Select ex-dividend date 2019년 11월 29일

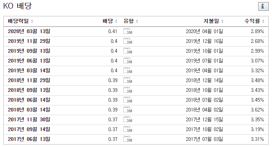[29, 41]
